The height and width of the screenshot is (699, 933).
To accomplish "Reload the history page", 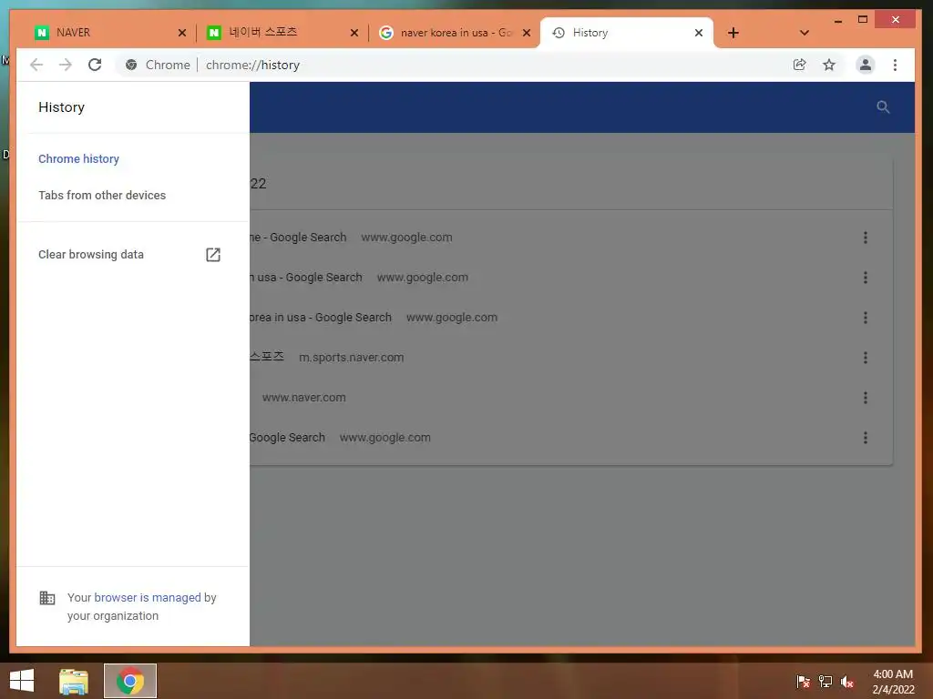I will [x=95, y=65].
